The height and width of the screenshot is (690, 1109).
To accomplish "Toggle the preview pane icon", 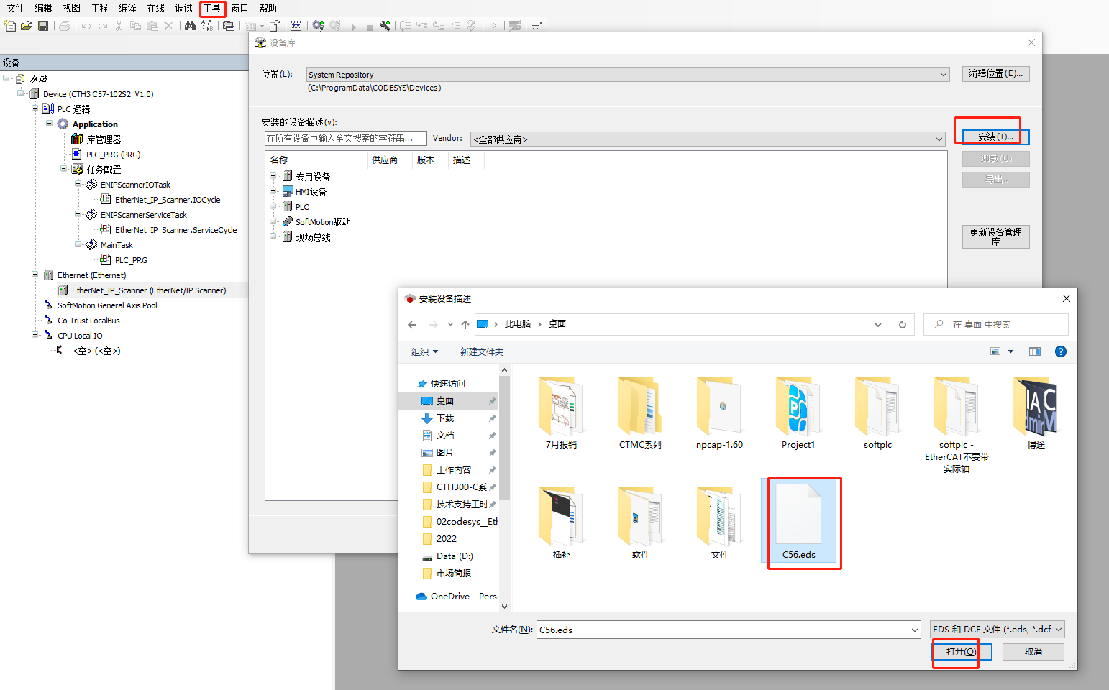I will (1034, 351).
